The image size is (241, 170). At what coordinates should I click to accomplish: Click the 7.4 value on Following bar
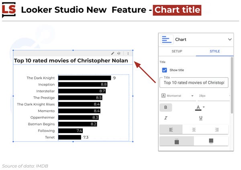[79, 131]
